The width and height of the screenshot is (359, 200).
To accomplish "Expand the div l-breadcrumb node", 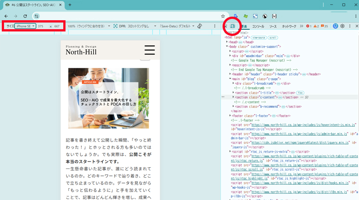I will (x=233, y=83).
